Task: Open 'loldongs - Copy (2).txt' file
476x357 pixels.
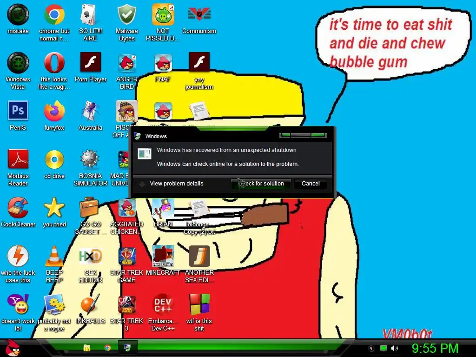Action: 199,208
